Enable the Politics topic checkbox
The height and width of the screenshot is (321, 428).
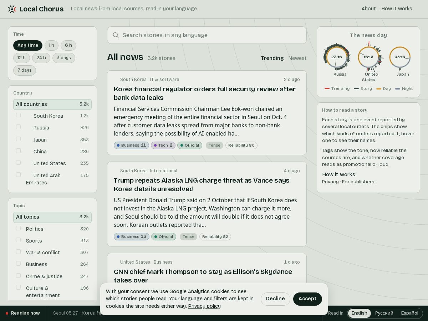18,228
